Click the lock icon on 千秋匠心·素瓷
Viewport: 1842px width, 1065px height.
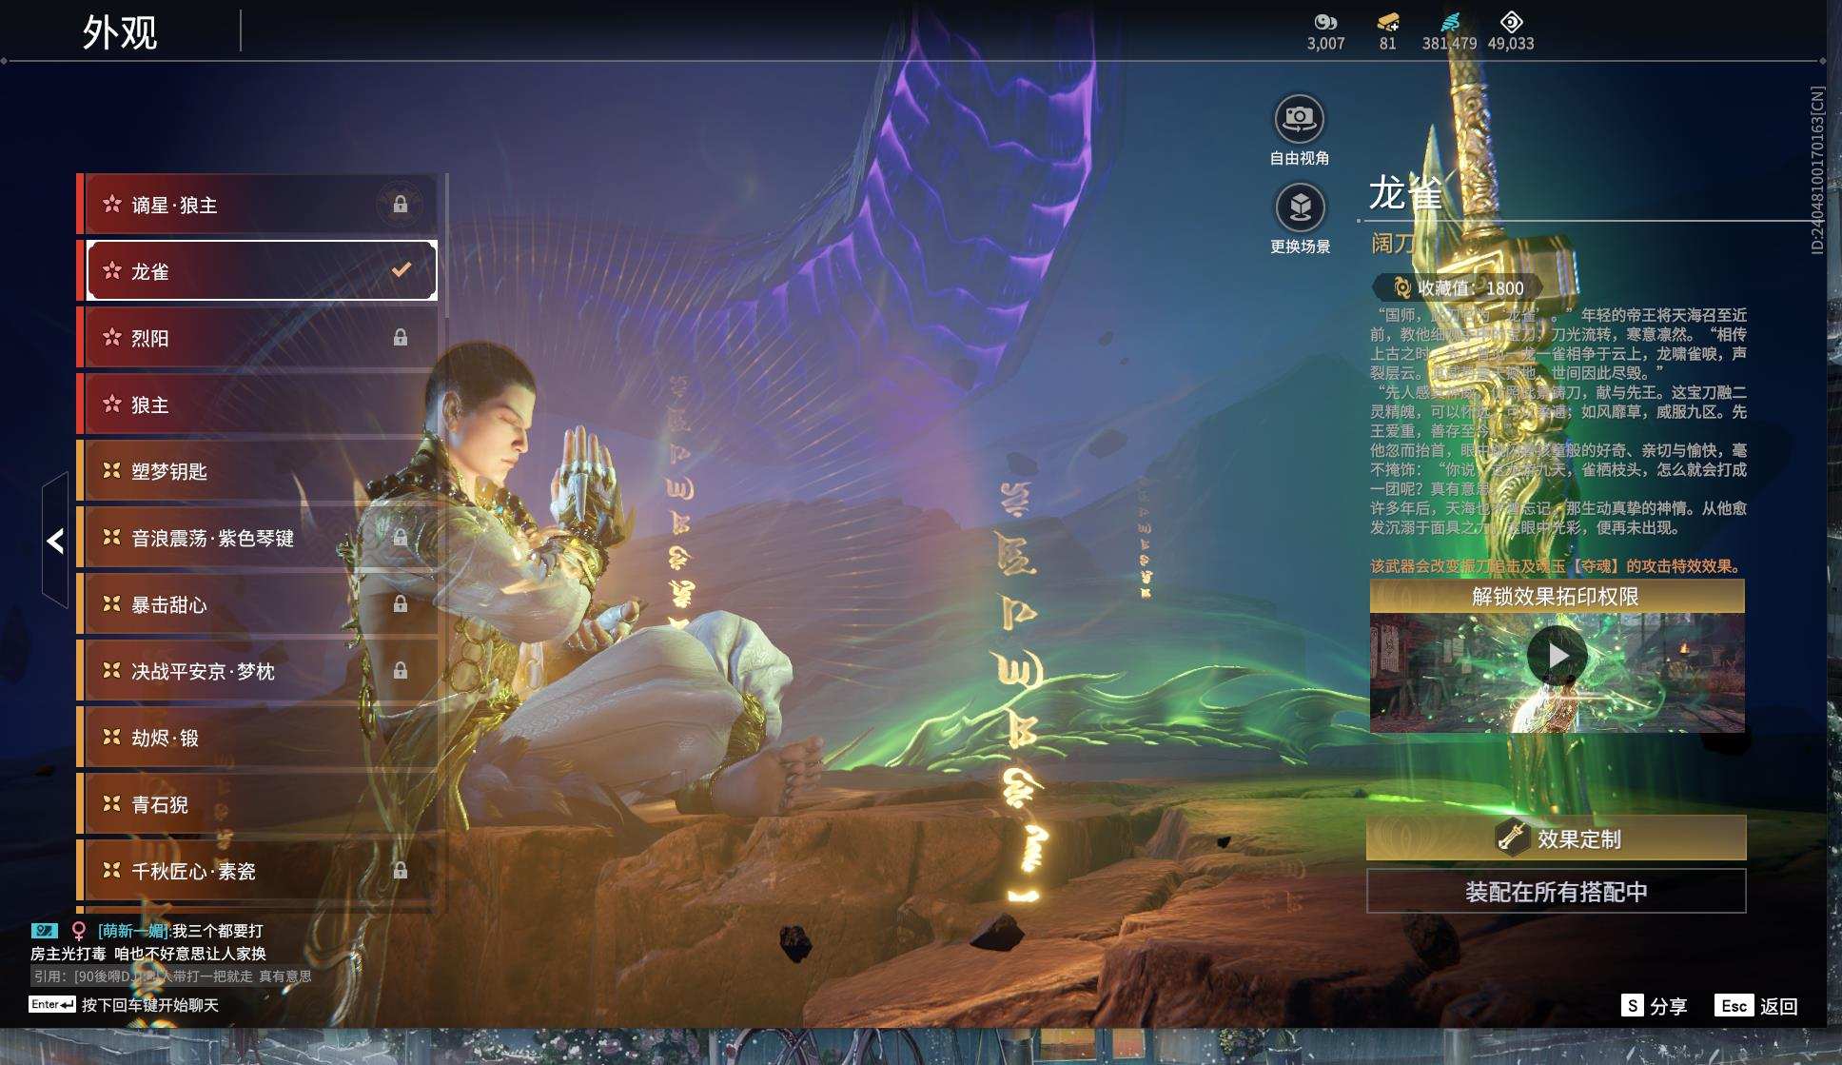coord(401,871)
